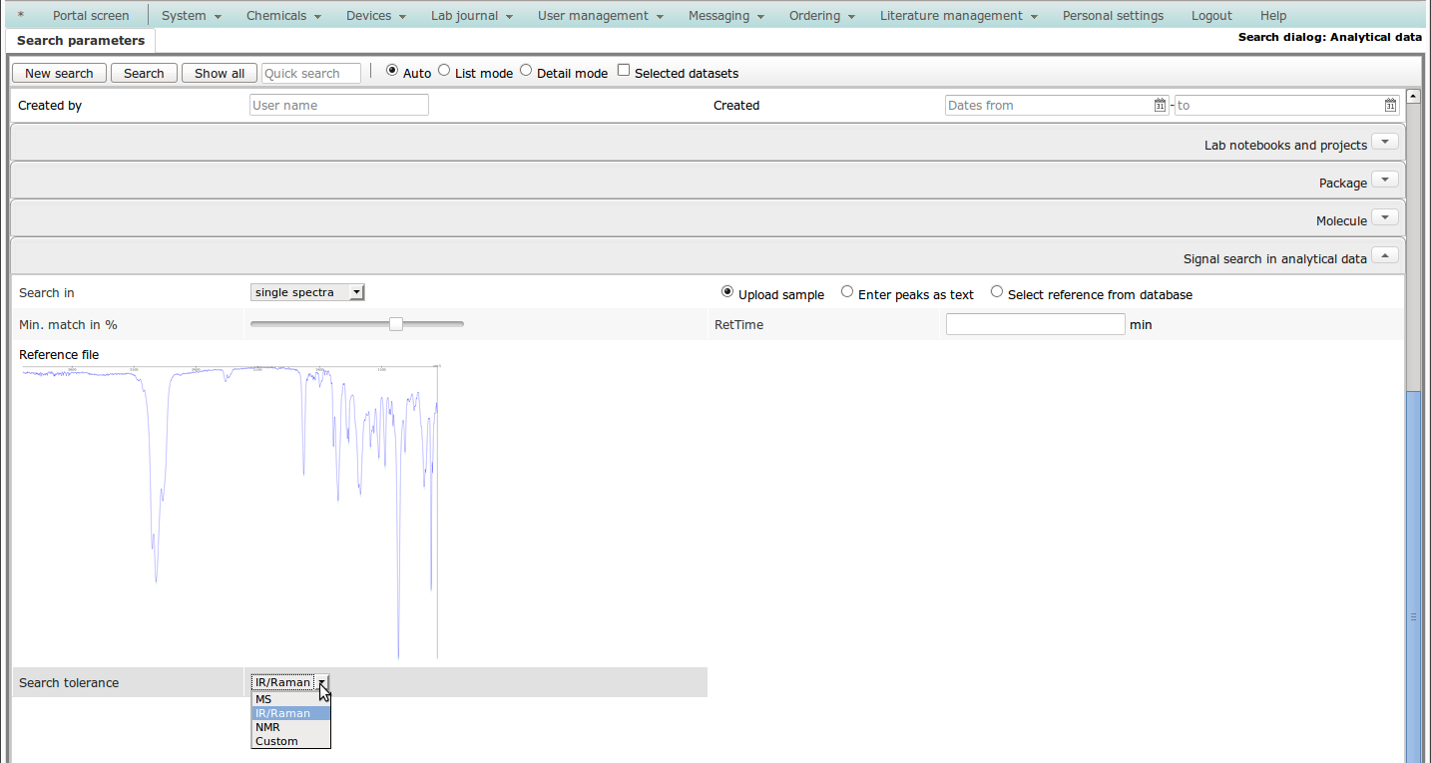
Task: Collapse Signal search in analytical data
Action: point(1384,256)
